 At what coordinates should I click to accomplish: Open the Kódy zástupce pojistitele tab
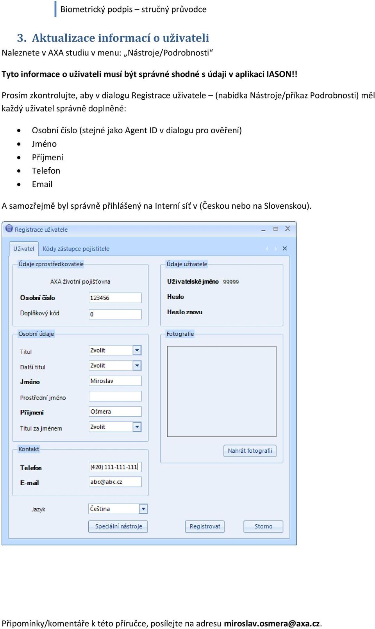76,249
